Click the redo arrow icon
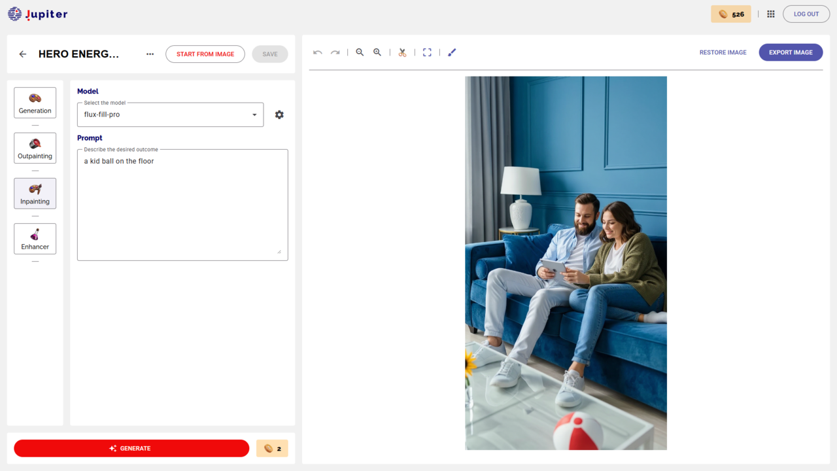Screen dimensions: 837x471 (x=335, y=52)
